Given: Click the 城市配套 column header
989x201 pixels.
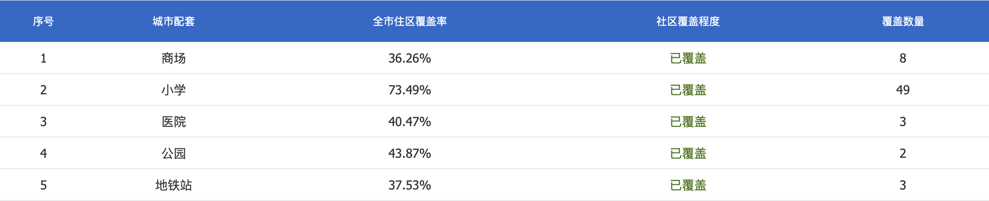Looking at the screenshot, I should pos(174,21).
